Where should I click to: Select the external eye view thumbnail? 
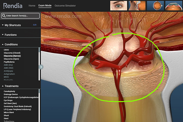(119, 6)
